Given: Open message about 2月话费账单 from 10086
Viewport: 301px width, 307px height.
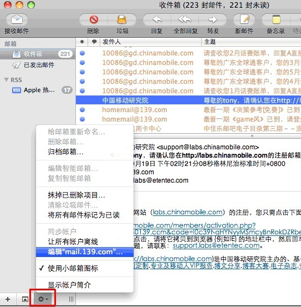Looking at the screenshot, I should (x=188, y=53).
